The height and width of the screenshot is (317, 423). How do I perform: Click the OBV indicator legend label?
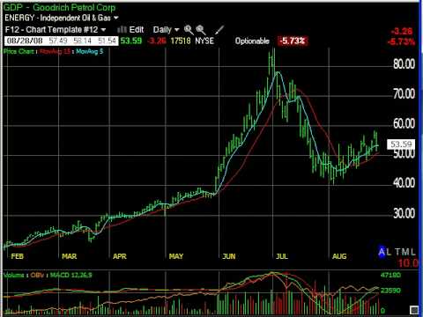coord(37,276)
